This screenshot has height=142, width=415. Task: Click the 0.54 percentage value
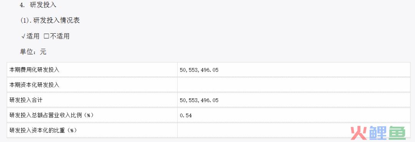click(186, 115)
